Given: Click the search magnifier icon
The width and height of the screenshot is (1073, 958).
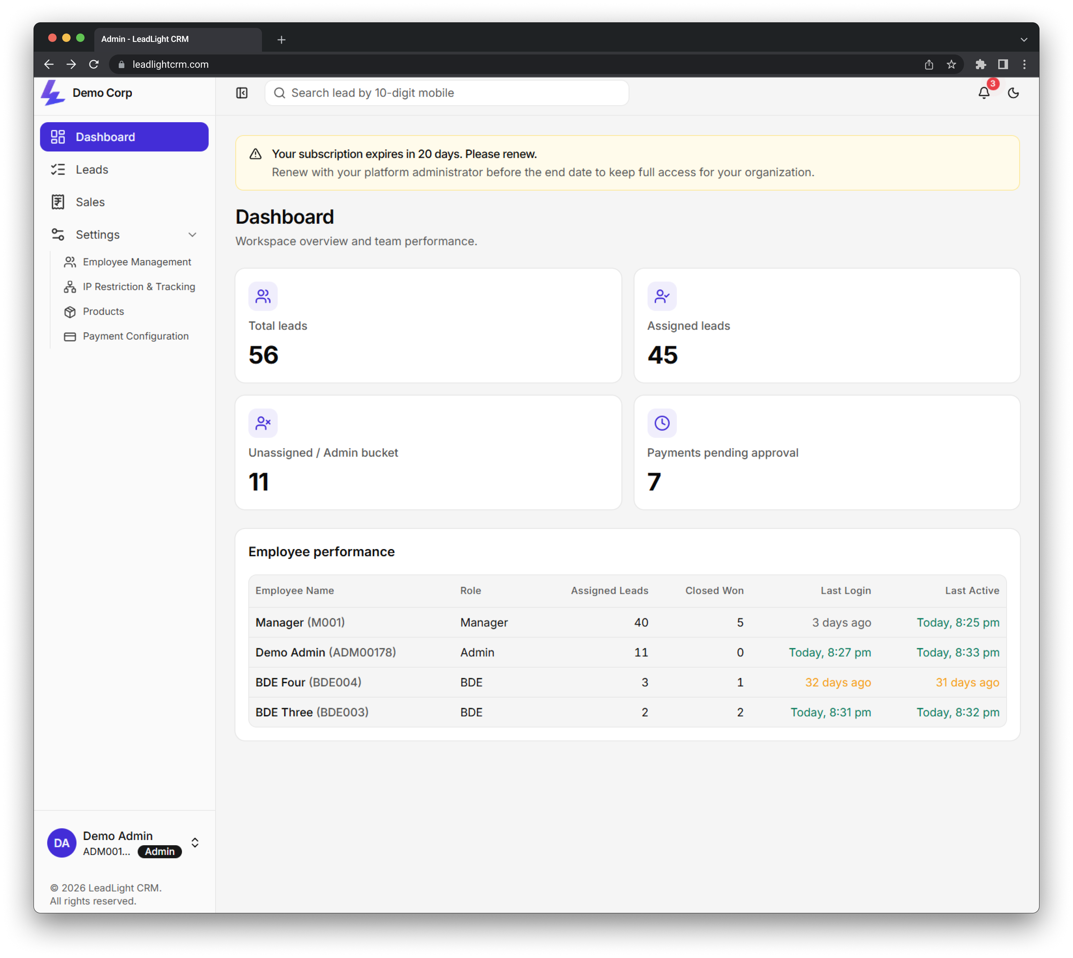Looking at the screenshot, I should [279, 93].
